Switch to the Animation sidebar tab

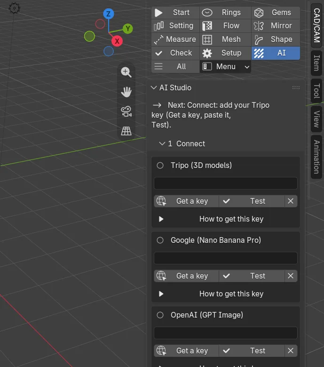[x=316, y=157]
